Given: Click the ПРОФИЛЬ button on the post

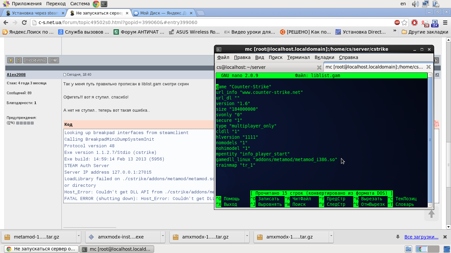Looking at the screenshot, I should pos(35,60).
